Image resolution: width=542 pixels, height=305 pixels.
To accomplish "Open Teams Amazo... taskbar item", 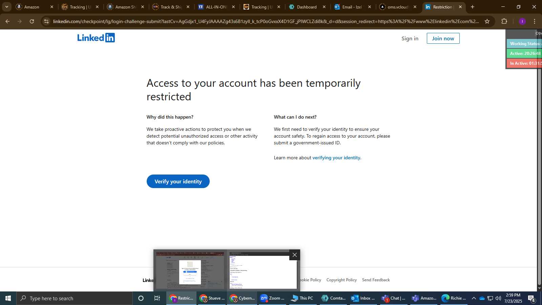I will [424, 298].
